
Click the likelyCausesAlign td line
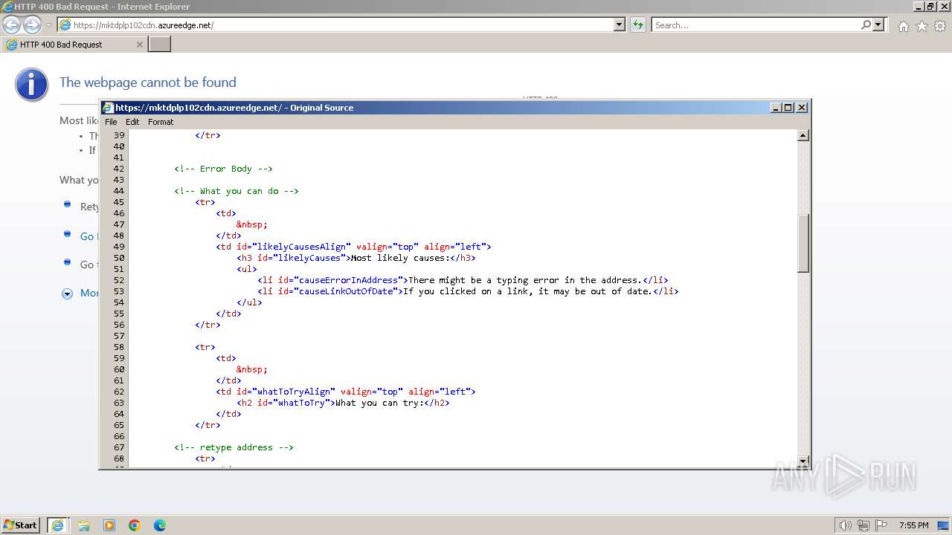[353, 247]
